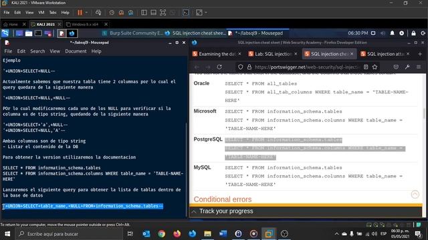Show hidden Windows tray icons chevron
428x240 pixels.
[x=336, y=234]
